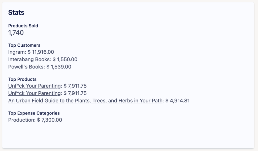Select the second $ 7,911.75 product amount
This screenshot has width=258, height=151.
[x=75, y=93]
